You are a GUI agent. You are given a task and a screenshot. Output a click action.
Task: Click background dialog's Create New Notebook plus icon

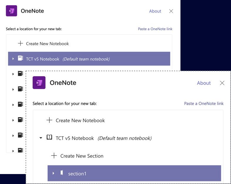click(x=20, y=43)
